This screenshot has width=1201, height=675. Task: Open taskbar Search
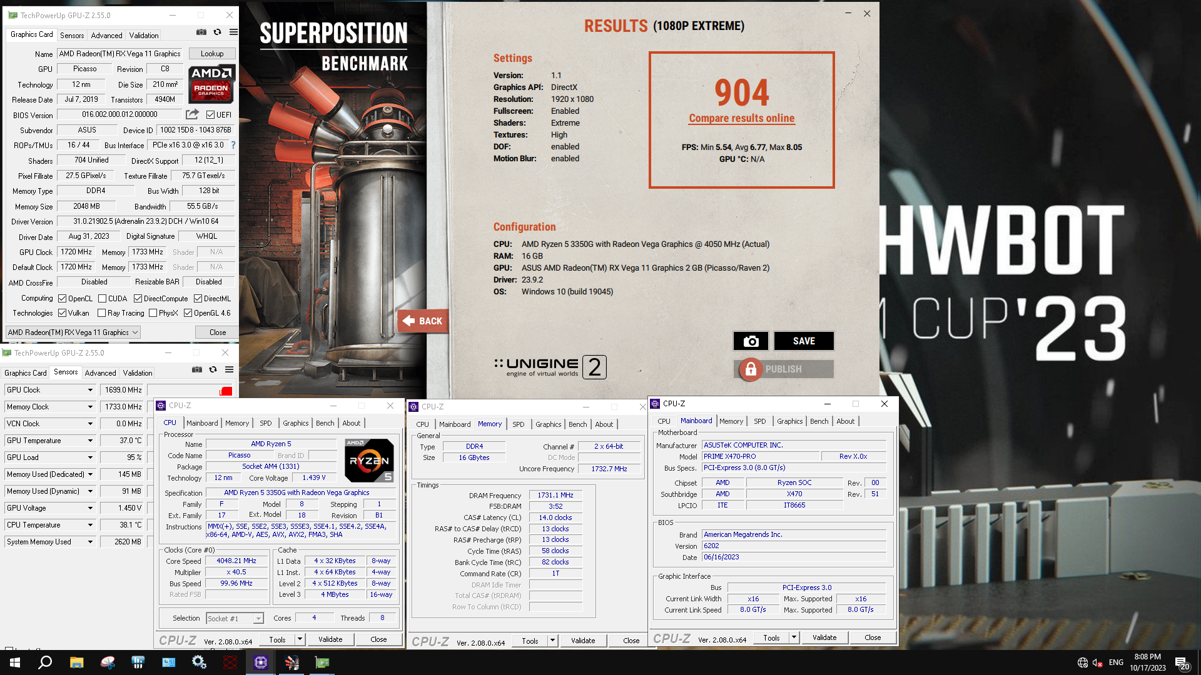point(45,662)
